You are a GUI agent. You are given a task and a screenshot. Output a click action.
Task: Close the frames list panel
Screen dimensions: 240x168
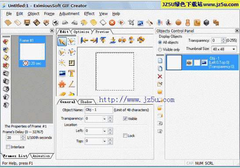click(x=52, y=31)
